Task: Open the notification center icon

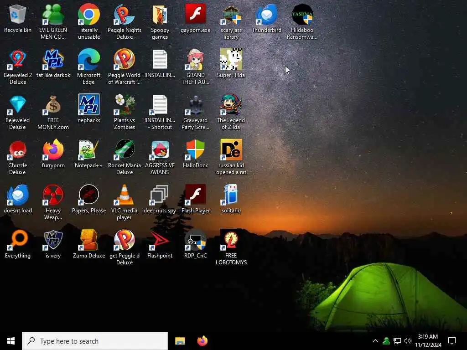Action: coord(452,341)
